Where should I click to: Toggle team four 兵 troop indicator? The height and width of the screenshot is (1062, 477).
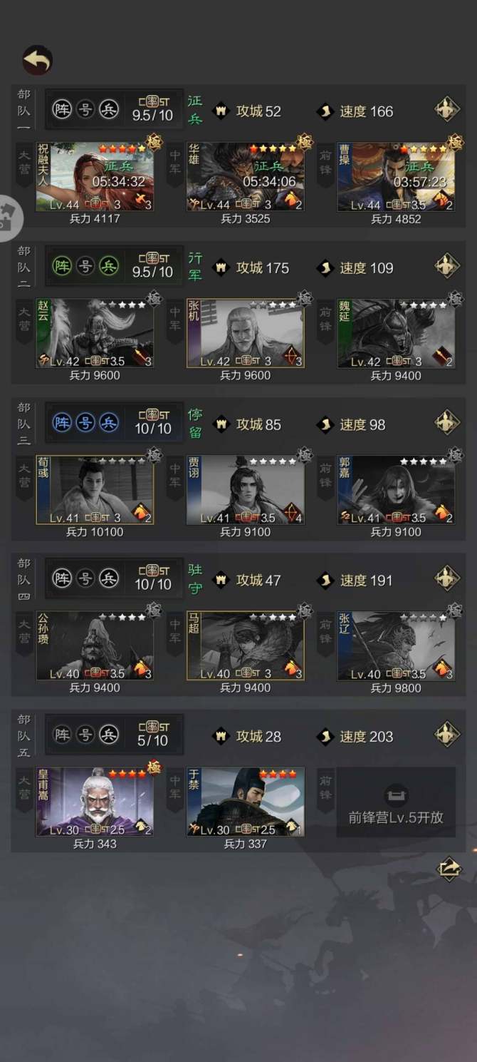pyautogui.click(x=108, y=578)
